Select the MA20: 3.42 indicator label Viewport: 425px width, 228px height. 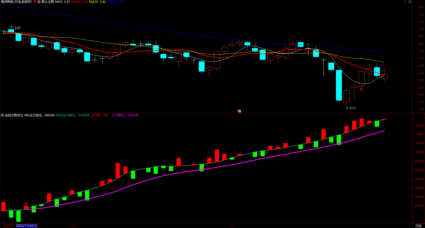[x=97, y=2]
